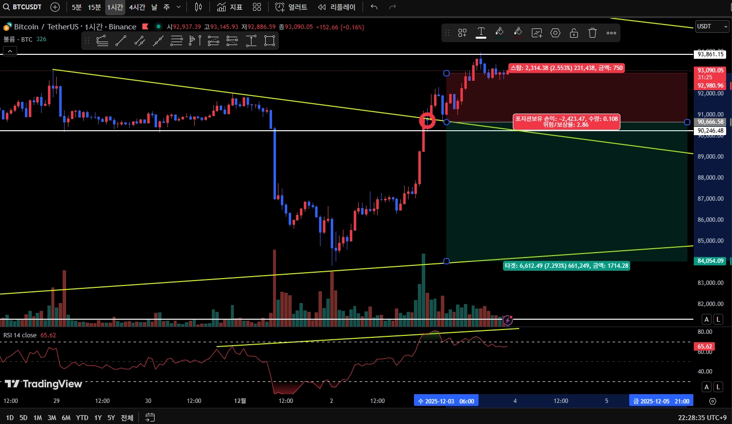Select the rectangle drawing tool

point(270,41)
